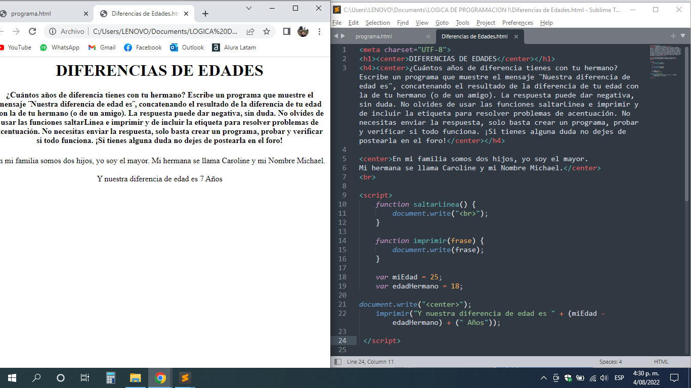Open Sublime Text File menu

[x=337, y=23]
